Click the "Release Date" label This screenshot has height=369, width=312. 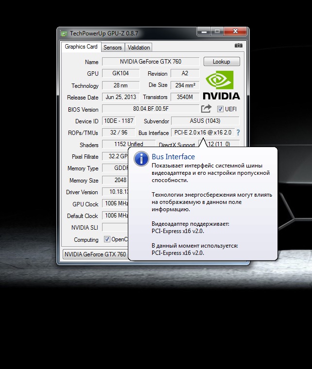pos(83,98)
